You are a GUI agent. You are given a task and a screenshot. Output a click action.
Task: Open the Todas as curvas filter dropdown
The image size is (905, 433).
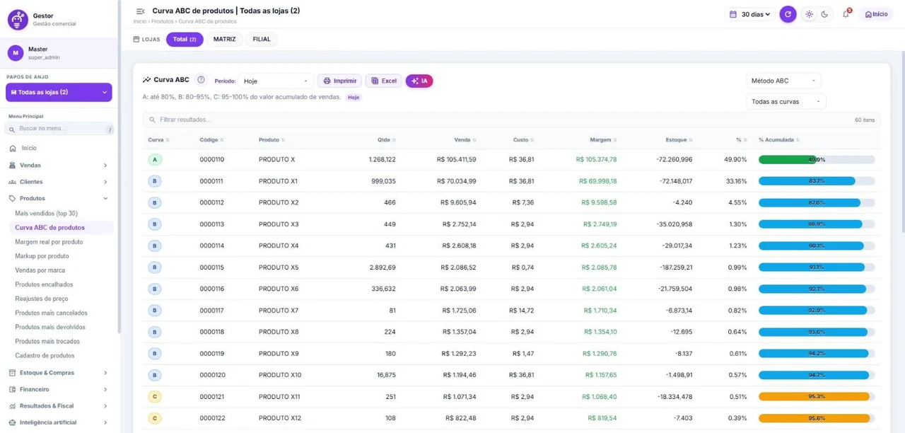coord(786,102)
